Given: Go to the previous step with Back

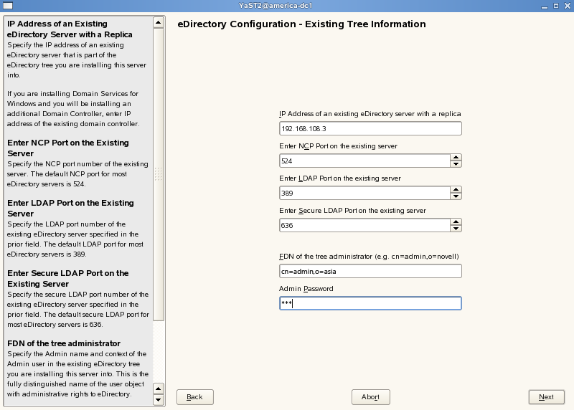Looking at the screenshot, I should click(194, 396).
